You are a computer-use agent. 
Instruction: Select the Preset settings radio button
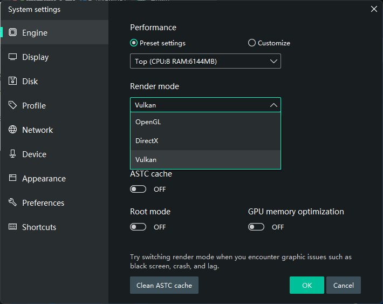(x=134, y=43)
